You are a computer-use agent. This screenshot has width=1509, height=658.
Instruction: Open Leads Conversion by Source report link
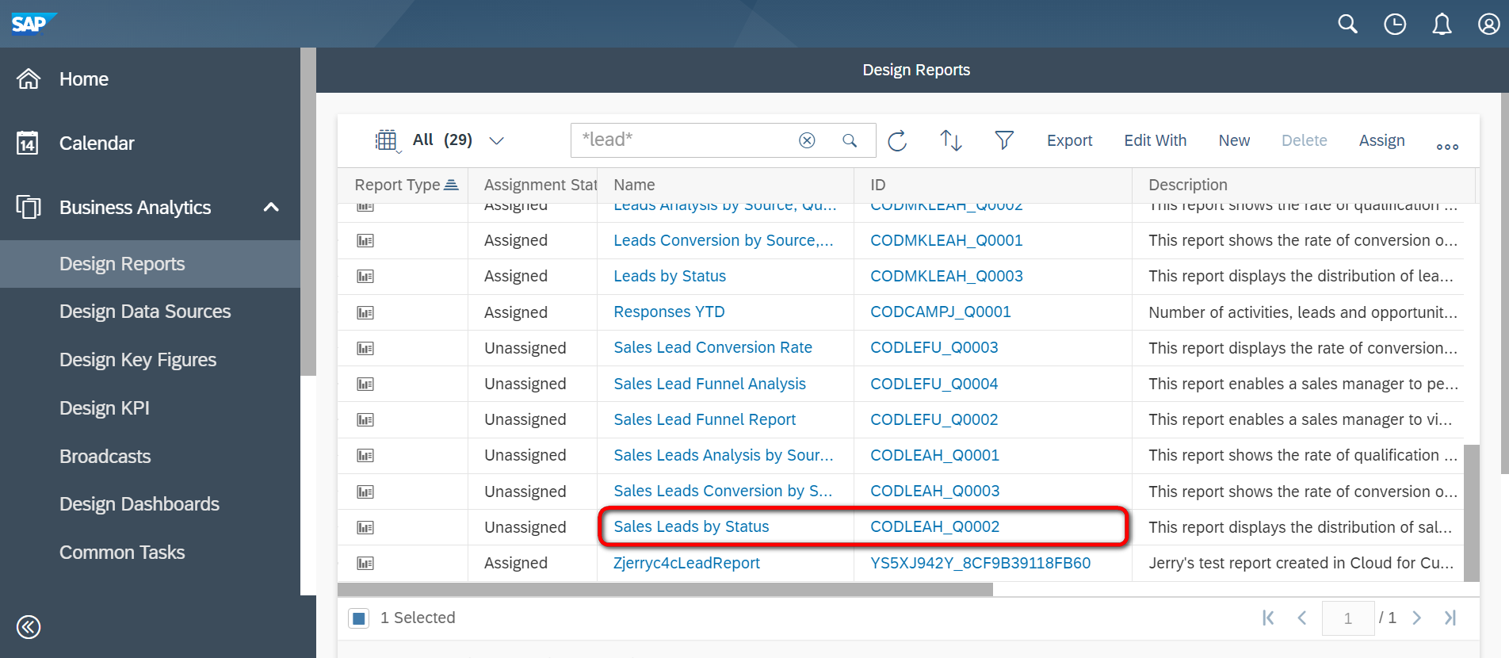(x=724, y=240)
